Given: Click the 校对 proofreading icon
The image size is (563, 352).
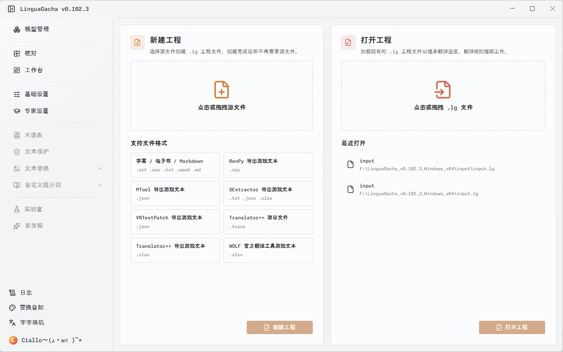Looking at the screenshot, I should pos(17,53).
